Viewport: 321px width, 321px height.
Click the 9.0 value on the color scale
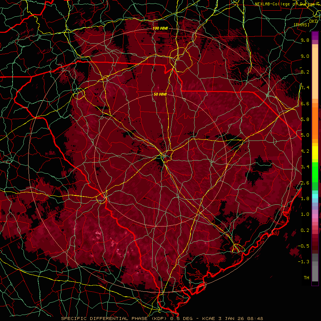pos(305,56)
